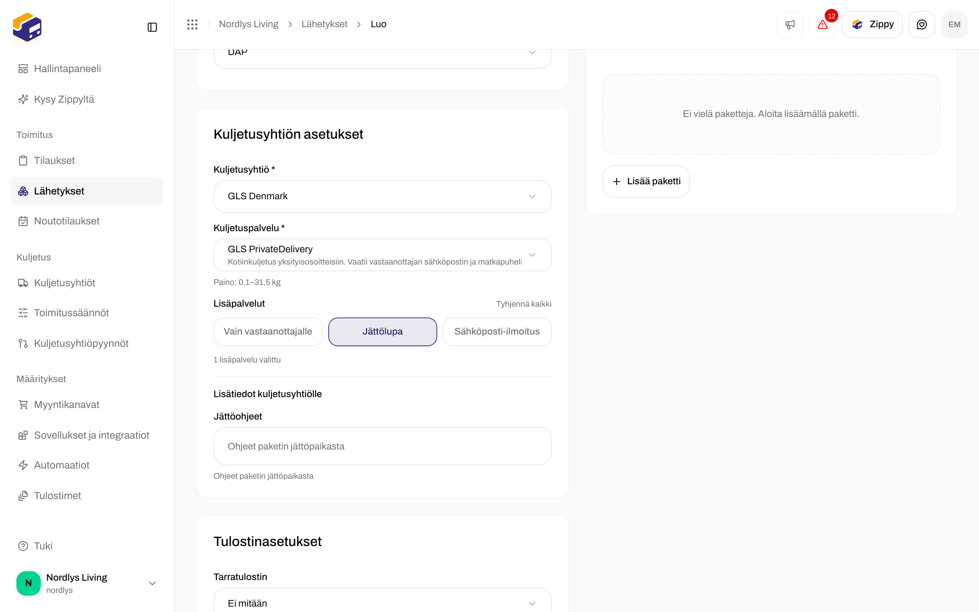The height and width of the screenshot is (612, 979).
Task: Open Myyntikanavat page
Action: (87, 404)
